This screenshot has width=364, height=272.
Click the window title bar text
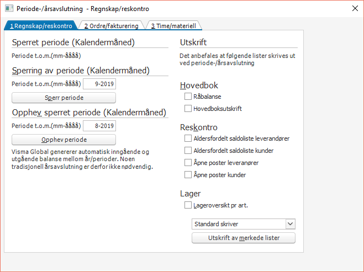pos(83,9)
